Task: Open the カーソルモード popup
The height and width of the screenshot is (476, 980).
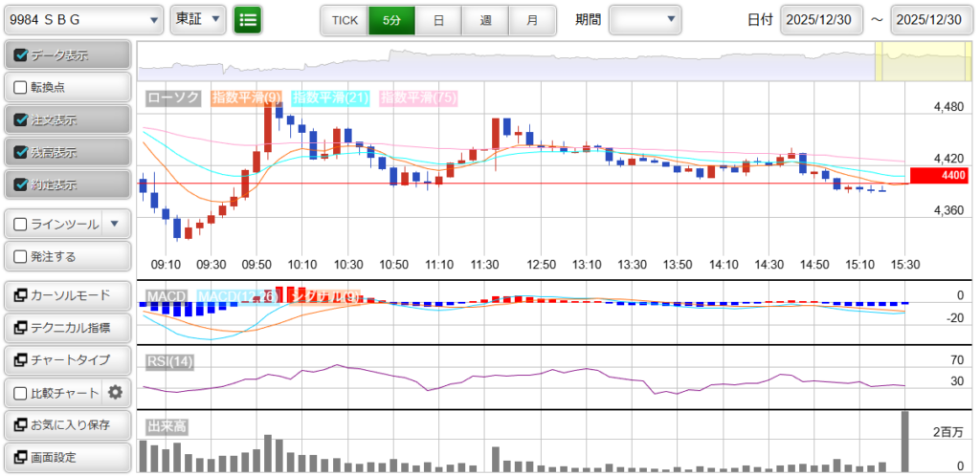Action: (66, 295)
